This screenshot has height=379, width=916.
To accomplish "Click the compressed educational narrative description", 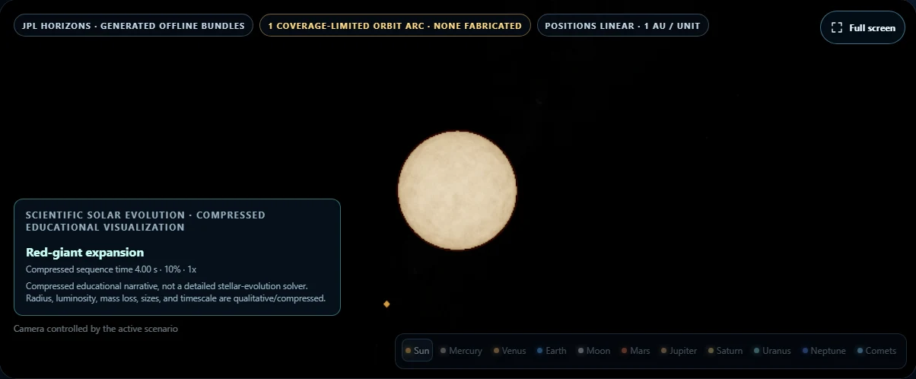I will coord(176,292).
